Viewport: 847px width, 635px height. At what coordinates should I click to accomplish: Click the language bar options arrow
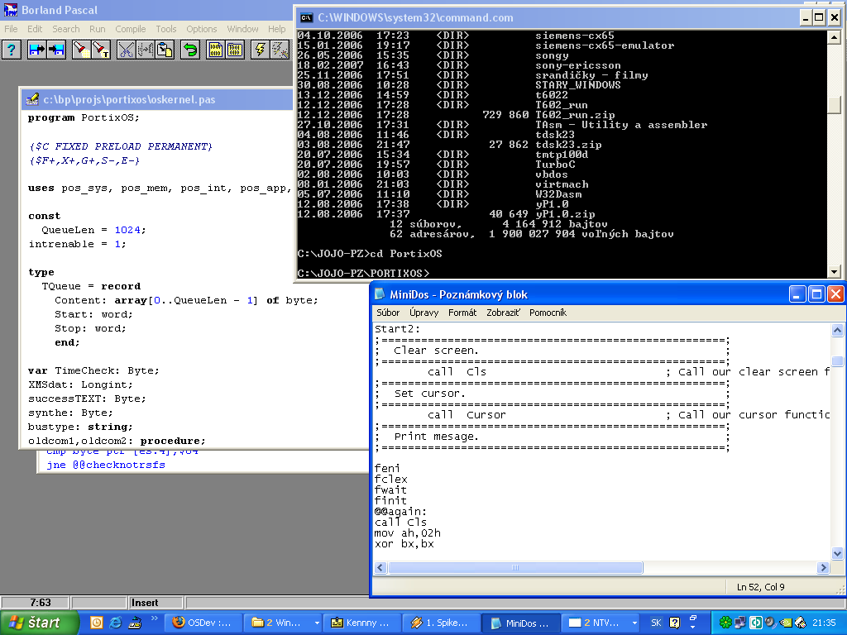pyautogui.click(x=692, y=628)
